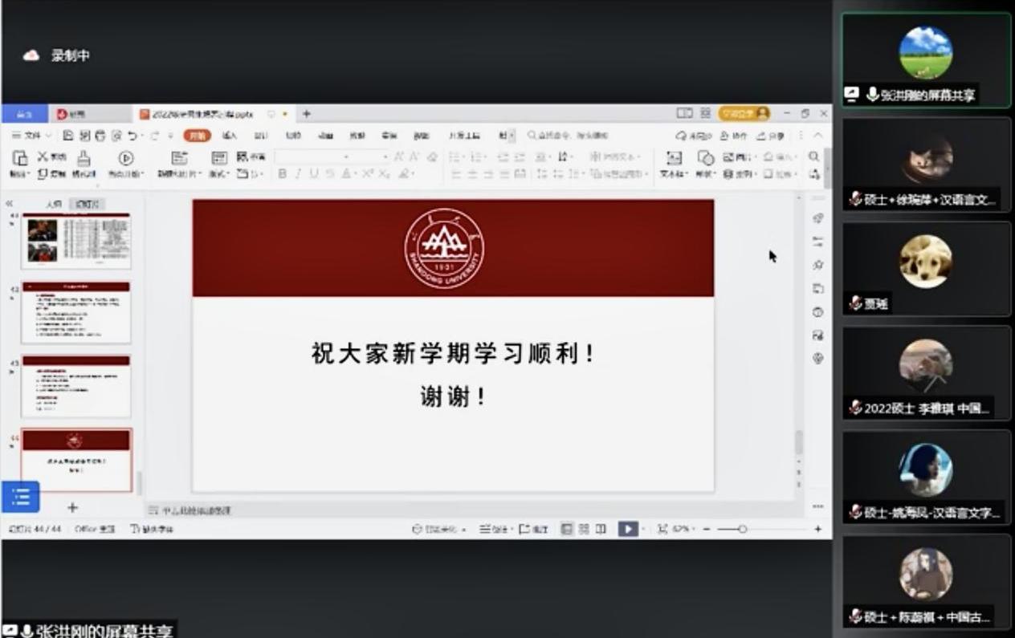This screenshot has width=1015, height=638.
Task: Open the 文件 file menu dropdown
Action: pyautogui.click(x=31, y=136)
